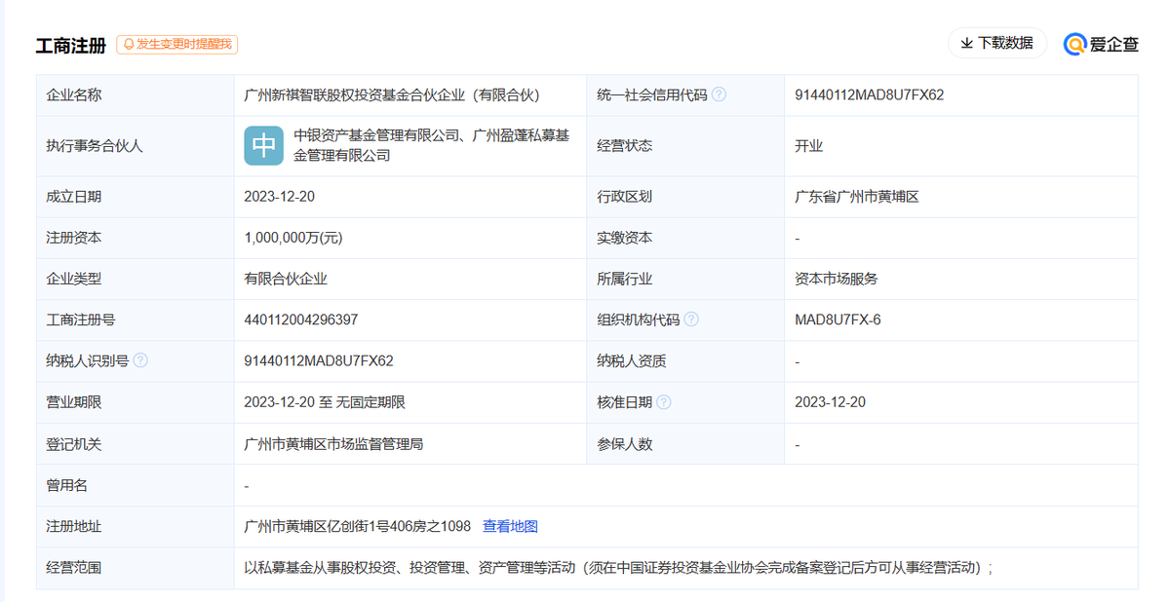Select the 开业 status value

(x=808, y=146)
